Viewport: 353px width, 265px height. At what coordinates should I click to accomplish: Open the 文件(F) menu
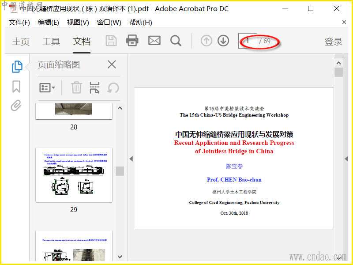19,23
